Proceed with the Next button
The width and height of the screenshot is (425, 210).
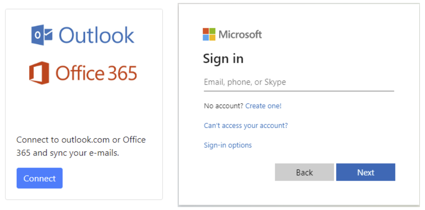pyautogui.click(x=366, y=172)
